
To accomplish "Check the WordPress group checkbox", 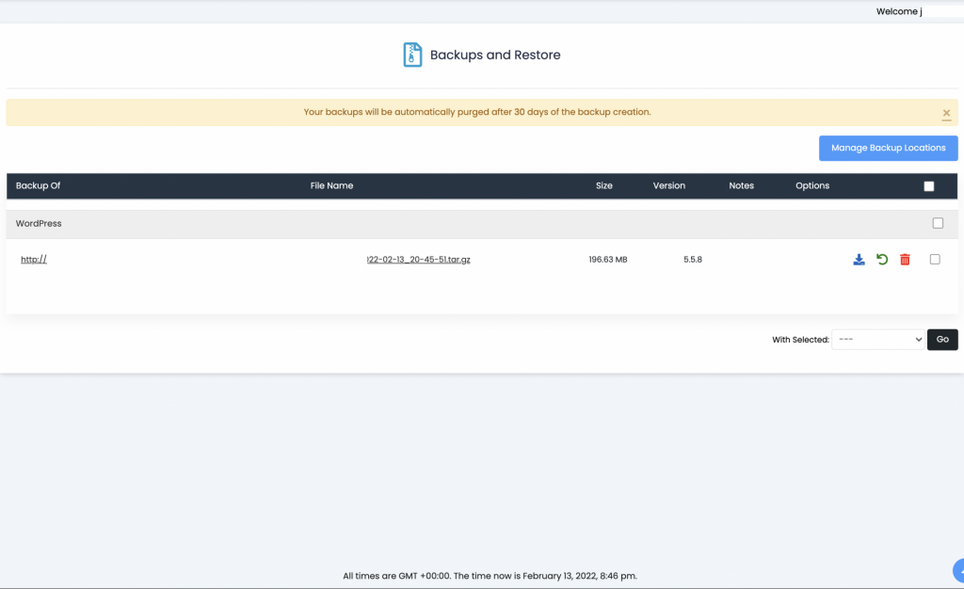I will (x=938, y=223).
